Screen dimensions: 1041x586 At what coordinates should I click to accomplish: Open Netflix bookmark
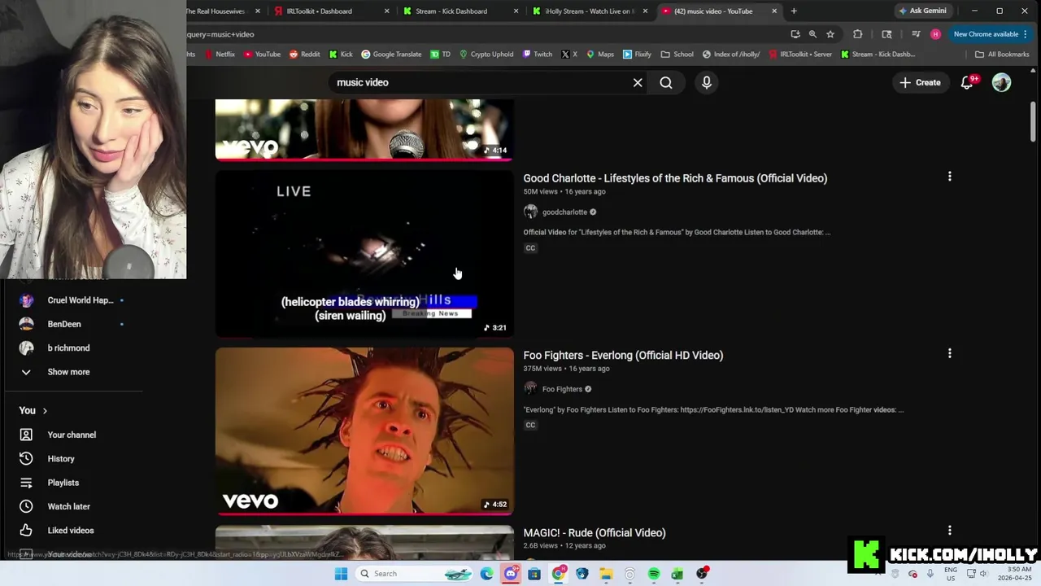(219, 55)
